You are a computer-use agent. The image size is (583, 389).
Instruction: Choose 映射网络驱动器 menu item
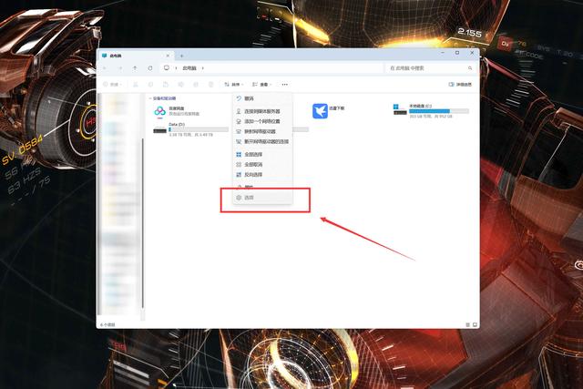click(262, 131)
